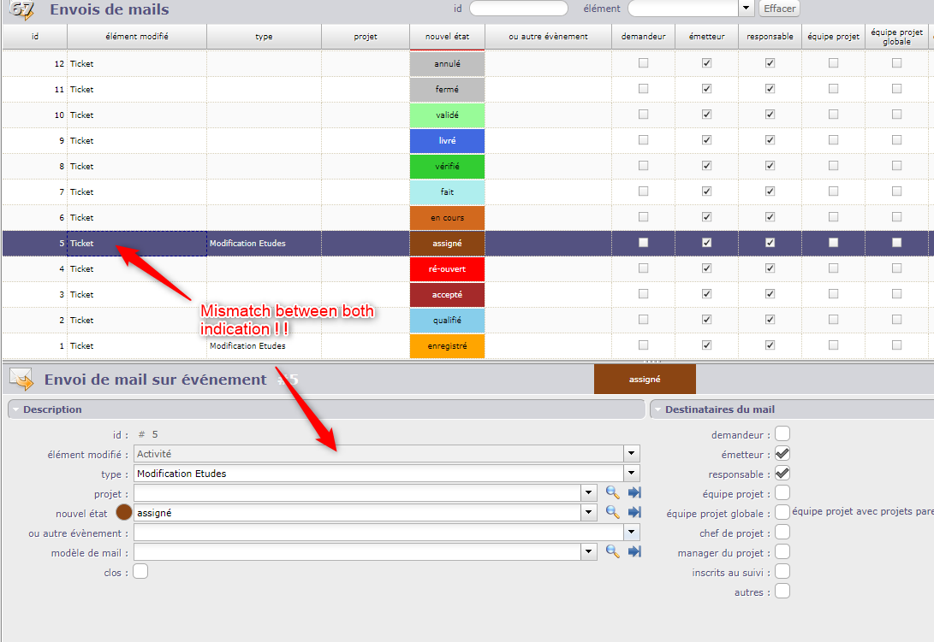Viewport: 934px width, 642px height.
Task: Click the orange enregistré state cell
Action: click(x=448, y=346)
